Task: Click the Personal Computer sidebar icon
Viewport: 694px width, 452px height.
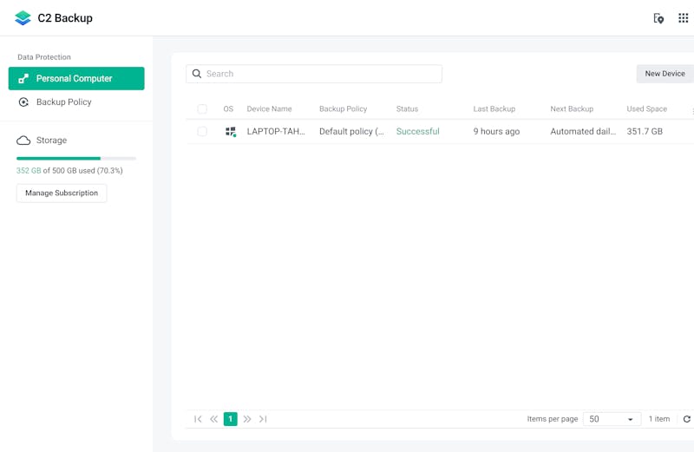Action: [23, 79]
